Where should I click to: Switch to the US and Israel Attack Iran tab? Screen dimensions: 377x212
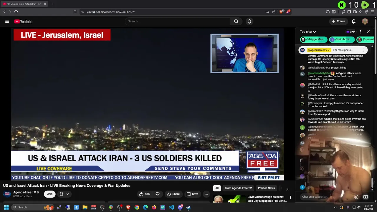(x=24, y=4)
